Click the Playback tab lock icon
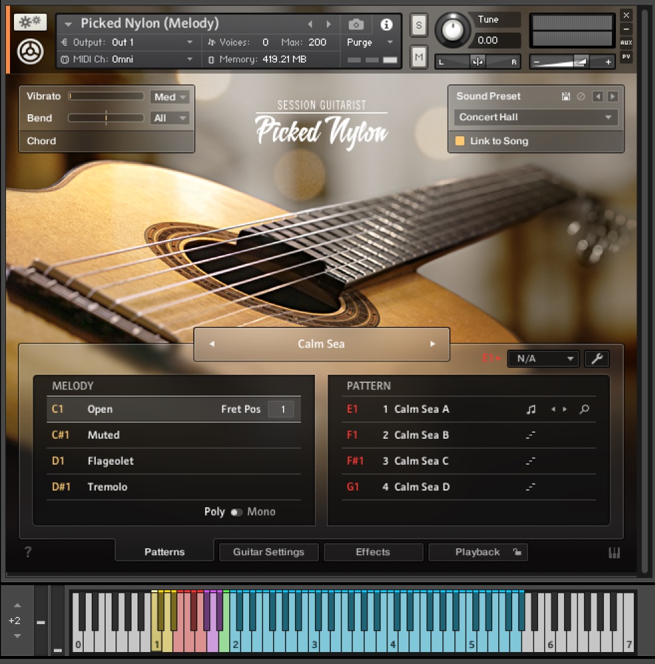This screenshot has height=664, width=655. click(517, 552)
